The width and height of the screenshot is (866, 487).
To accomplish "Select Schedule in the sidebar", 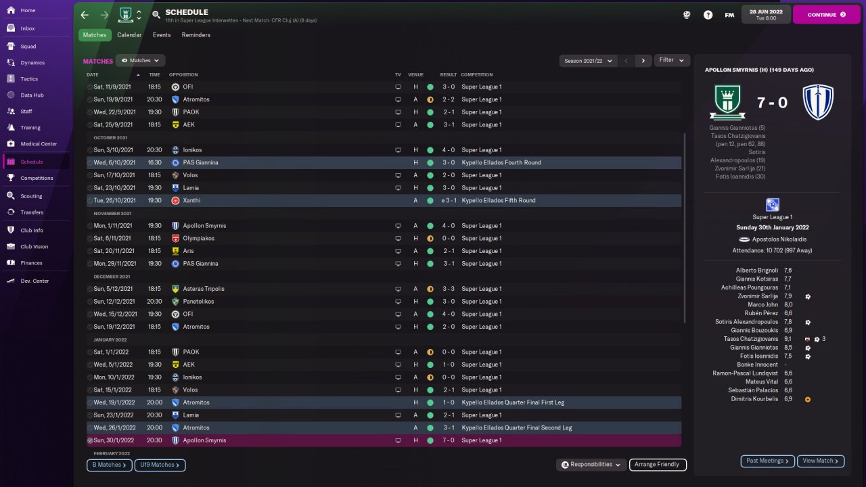I will (37, 162).
